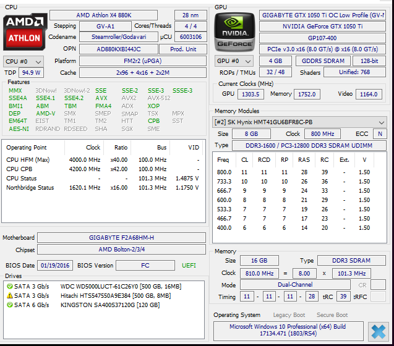Click the Windows 10 Professional OS field
Viewport: 394px width, 346px height.
tap(288, 330)
